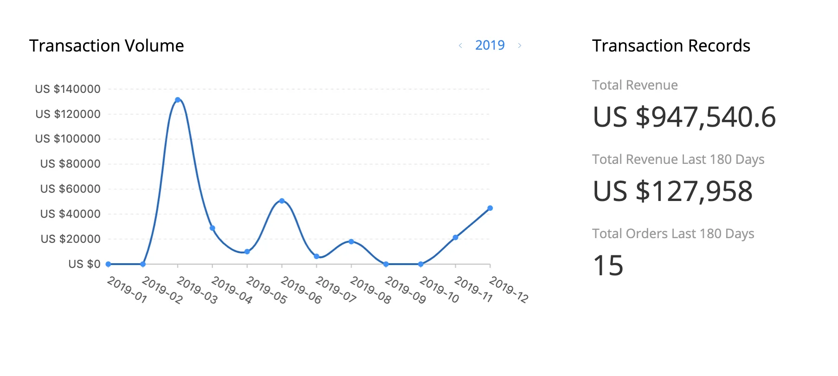Click the 2019-04 data point
Viewport: 838px width, 376px height.
[213, 228]
